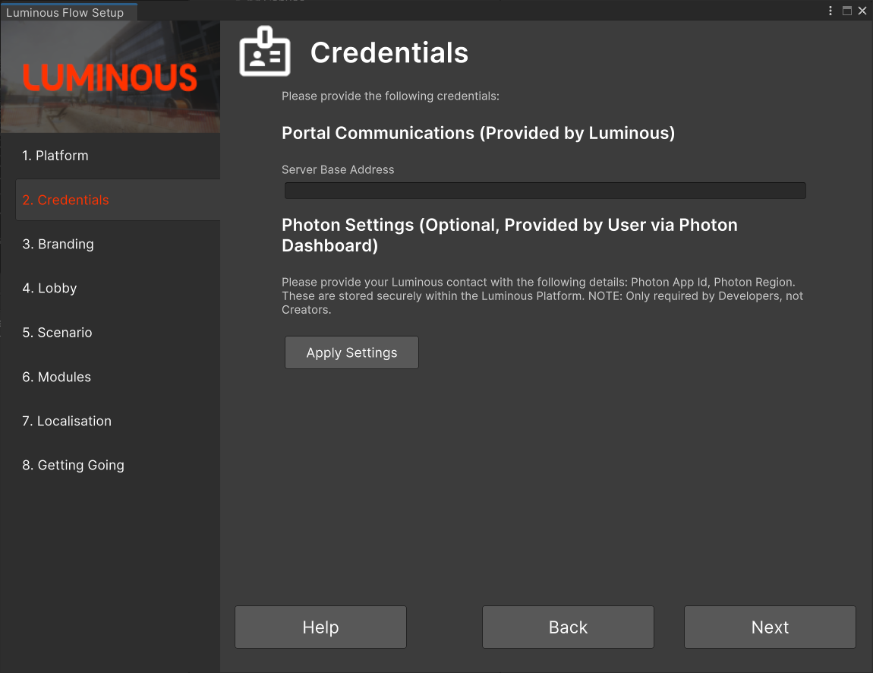Select the Getting Going step
873x673 pixels.
pos(73,465)
